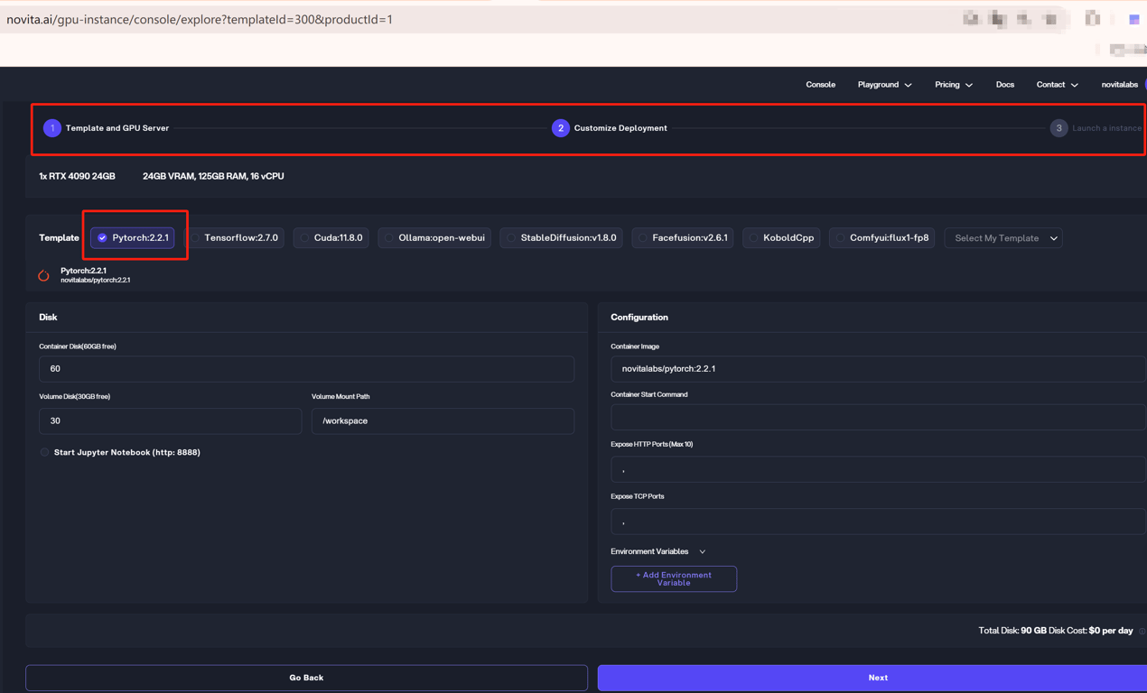
Task: Click the info icon beside Disk Cost
Action: pos(1142,631)
